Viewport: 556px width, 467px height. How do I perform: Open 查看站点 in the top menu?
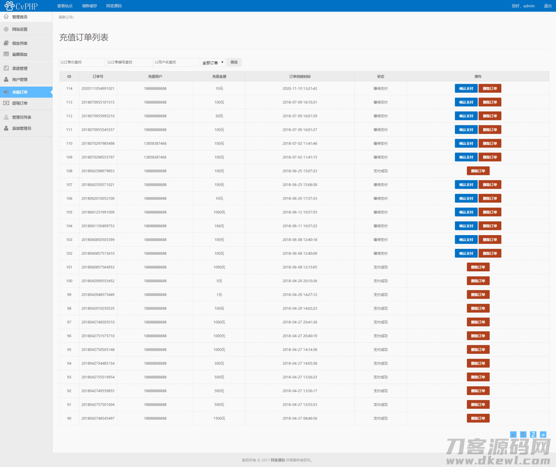65,6
